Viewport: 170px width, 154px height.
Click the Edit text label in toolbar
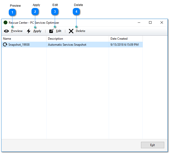tap(59, 31)
